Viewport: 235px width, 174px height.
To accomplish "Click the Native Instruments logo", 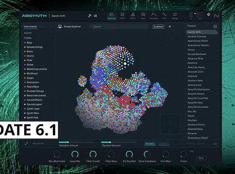I will (217, 15).
